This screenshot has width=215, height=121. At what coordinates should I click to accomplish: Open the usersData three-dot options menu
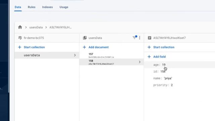tap(140, 38)
